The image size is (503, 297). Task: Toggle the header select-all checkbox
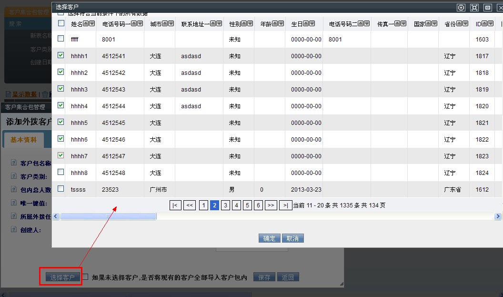(x=60, y=23)
